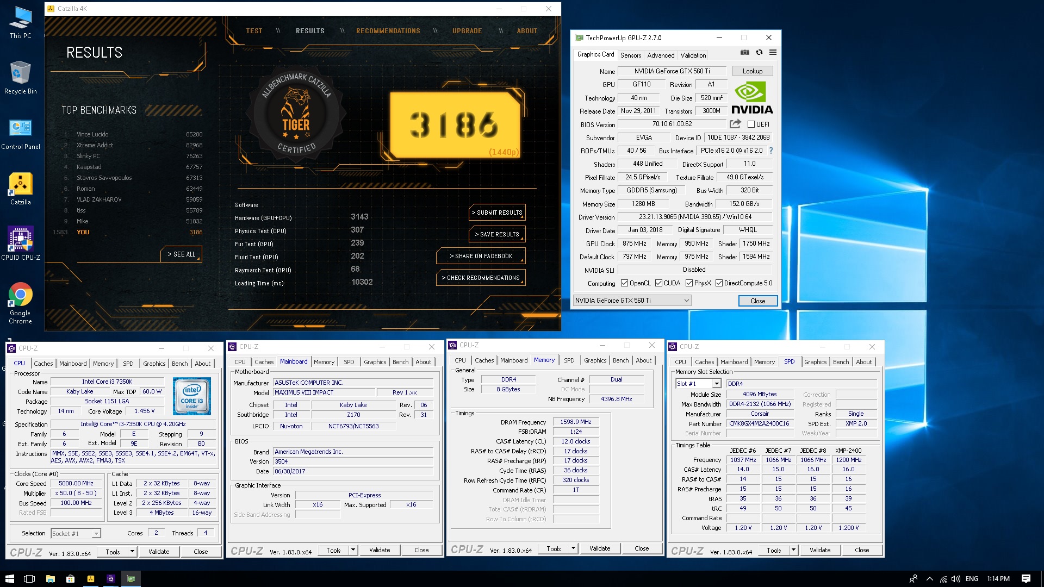Click the network icon in system tray
The image size is (1044, 587).
943,579
